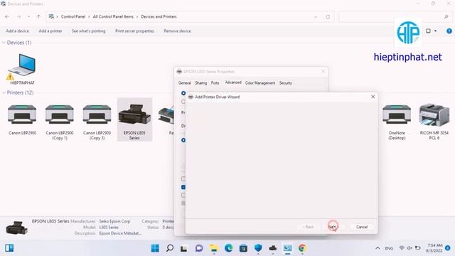455x256 pixels.
Task: Launch Google Chrome from taskbar
Action: [302, 248]
